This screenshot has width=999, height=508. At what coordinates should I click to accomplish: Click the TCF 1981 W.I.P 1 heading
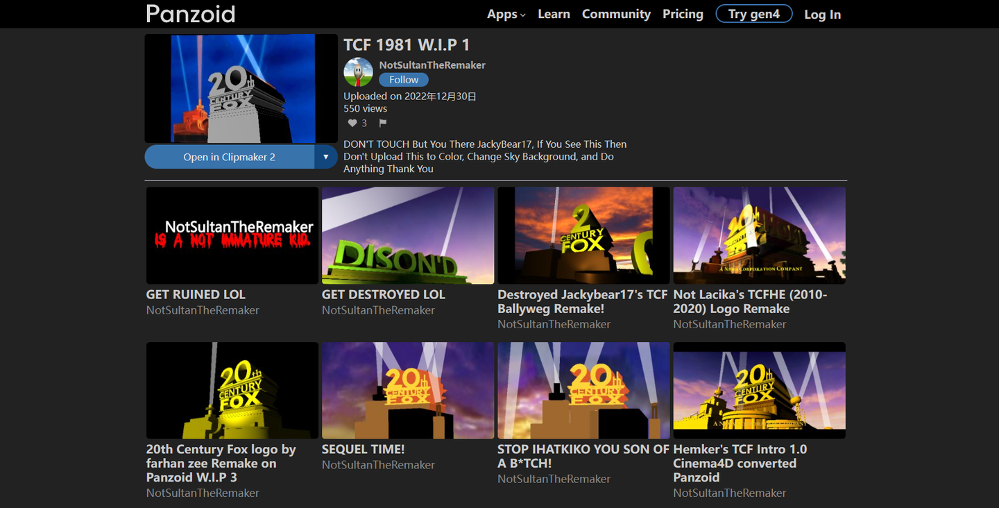[x=407, y=45]
